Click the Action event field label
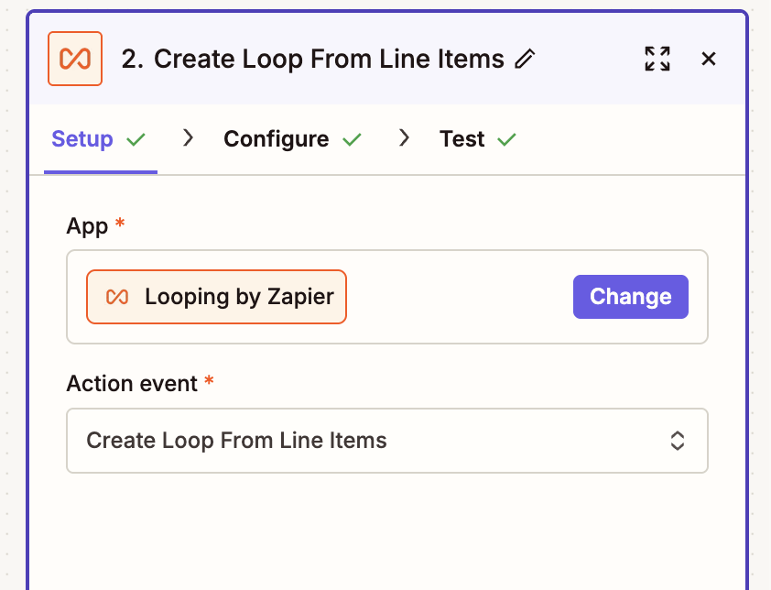This screenshot has height=590, width=771. click(x=132, y=384)
